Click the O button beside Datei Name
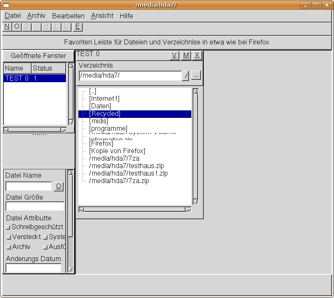The image size is (334, 298). coord(59,186)
